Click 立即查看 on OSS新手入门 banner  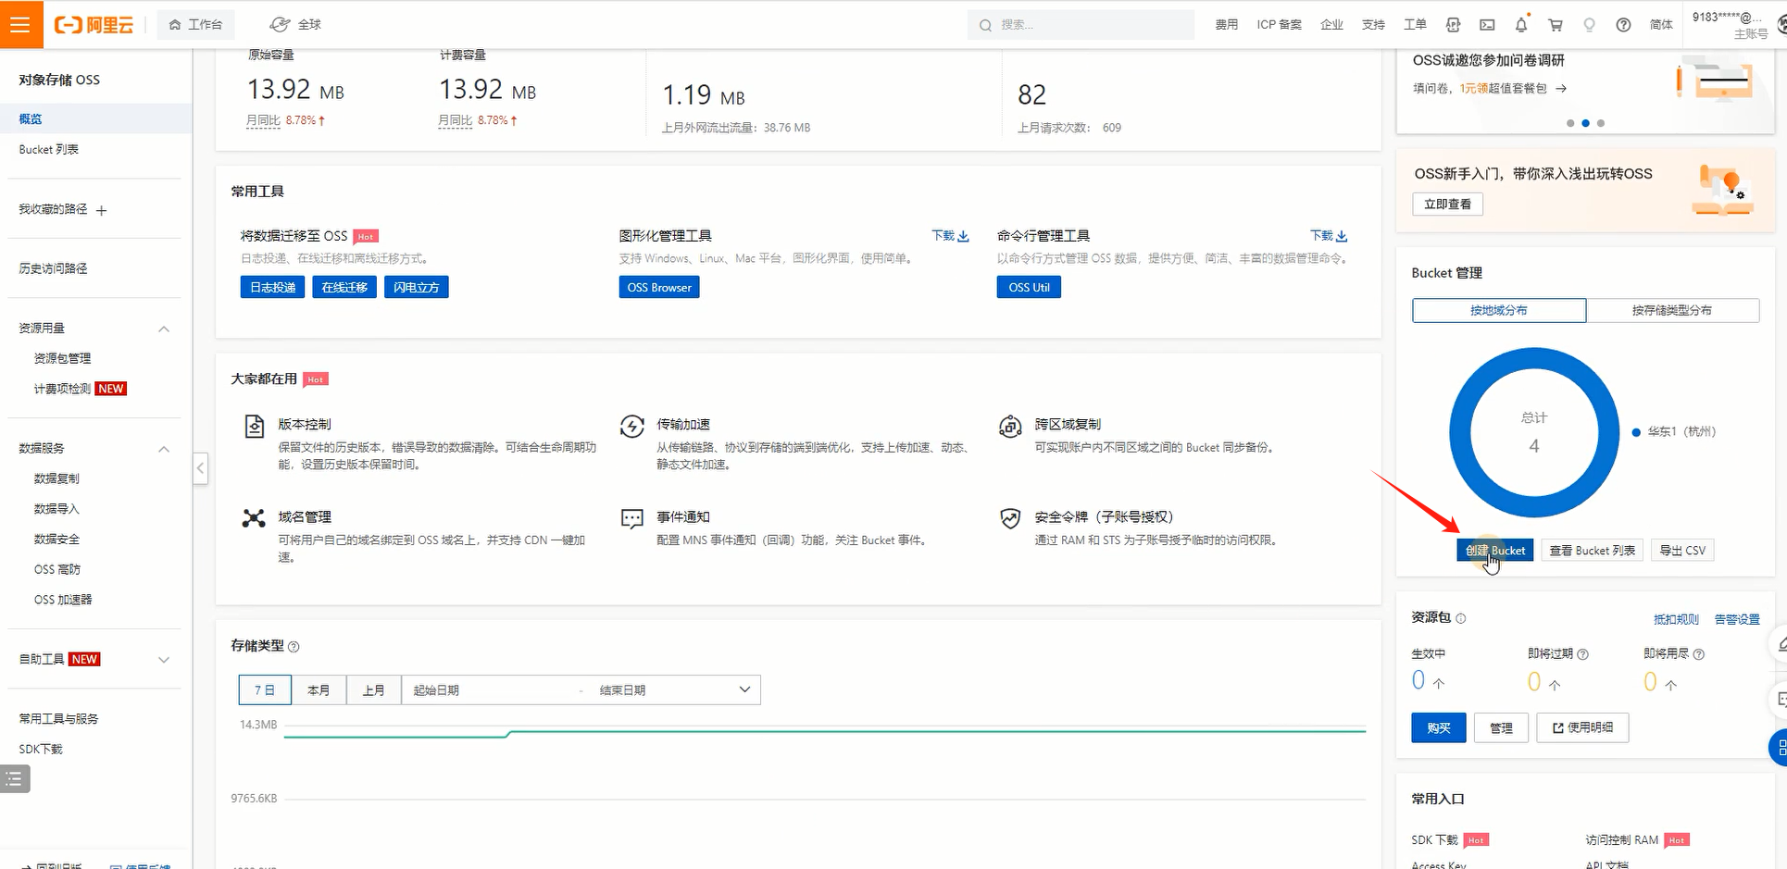point(1447,205)
